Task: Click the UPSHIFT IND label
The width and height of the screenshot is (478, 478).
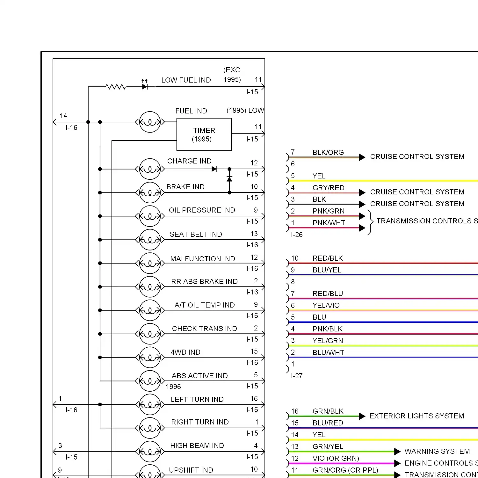Action: 191,470
